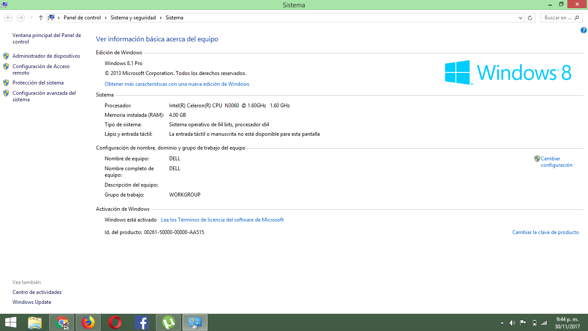Open File Explorer from the taskbar
The image size is (588, 331).
[35, 322]
